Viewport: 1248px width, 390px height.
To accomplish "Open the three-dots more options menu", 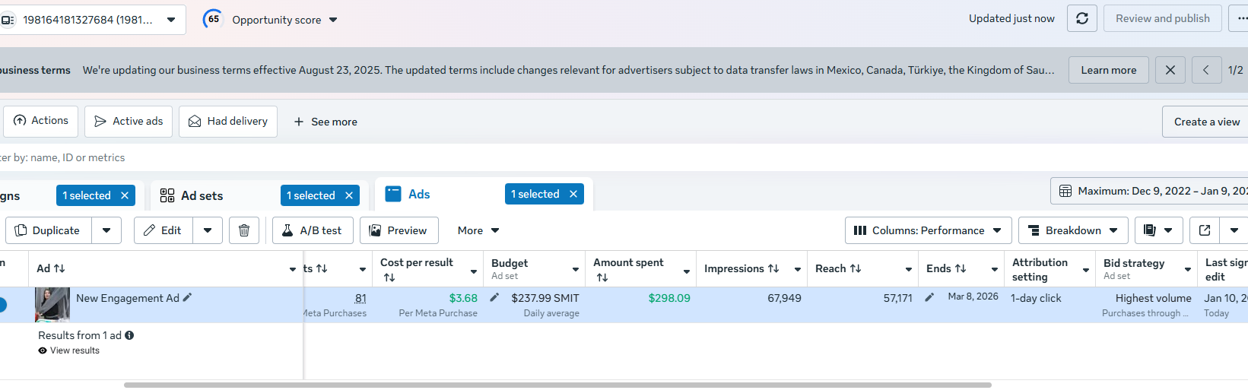I will (1241, 18).
